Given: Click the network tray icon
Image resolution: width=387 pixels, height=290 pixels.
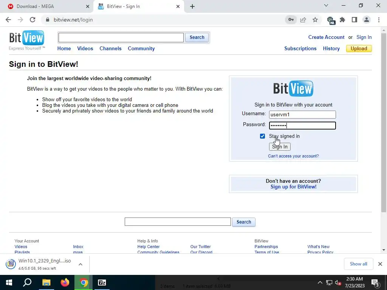Looking at the screenshot, I should coord(329,282).
